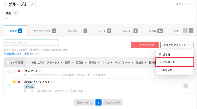The height and width of the screenshot is (109, 197).
Task: Click the タスクを作成 button
Action: click(145, 45)
